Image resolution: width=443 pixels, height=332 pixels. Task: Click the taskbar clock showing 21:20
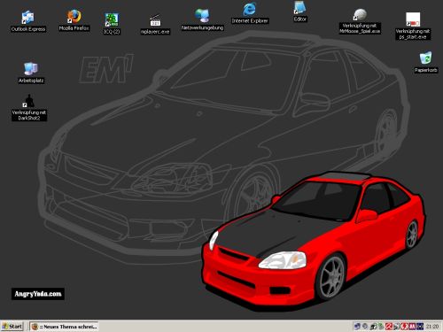click(432, 327)
